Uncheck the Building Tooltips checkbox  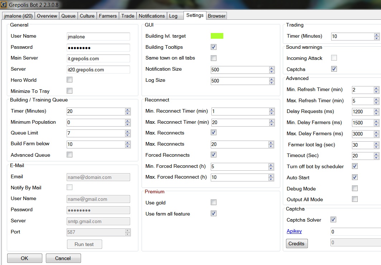click(x=214, y=47)
